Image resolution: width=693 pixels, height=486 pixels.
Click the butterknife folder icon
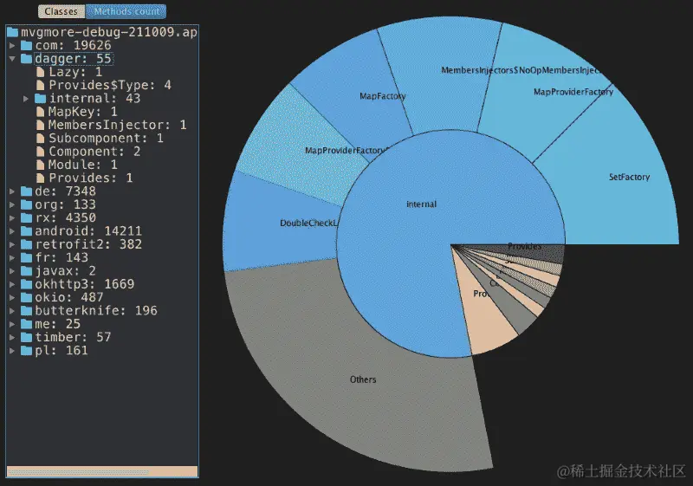(27, 311)
